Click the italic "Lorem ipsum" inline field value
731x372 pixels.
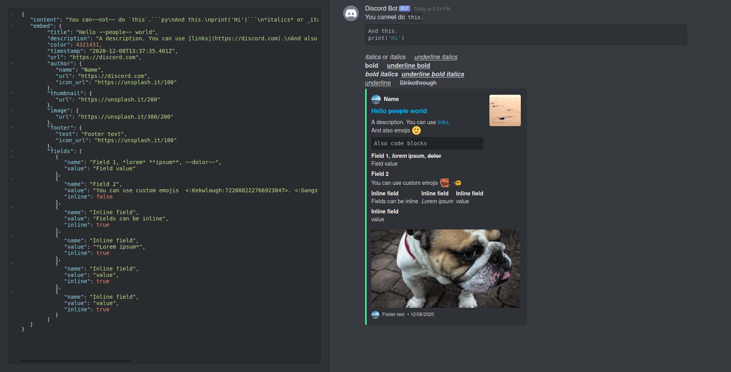click(x=437, y=201)
